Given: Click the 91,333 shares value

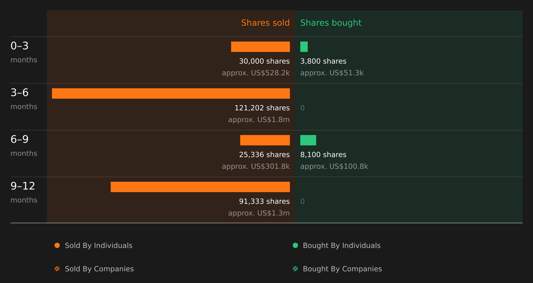Looking at the screenshot, I should [265, 202].
